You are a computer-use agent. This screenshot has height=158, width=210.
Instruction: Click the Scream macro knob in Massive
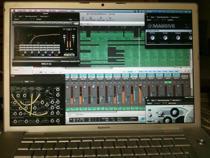165,38
